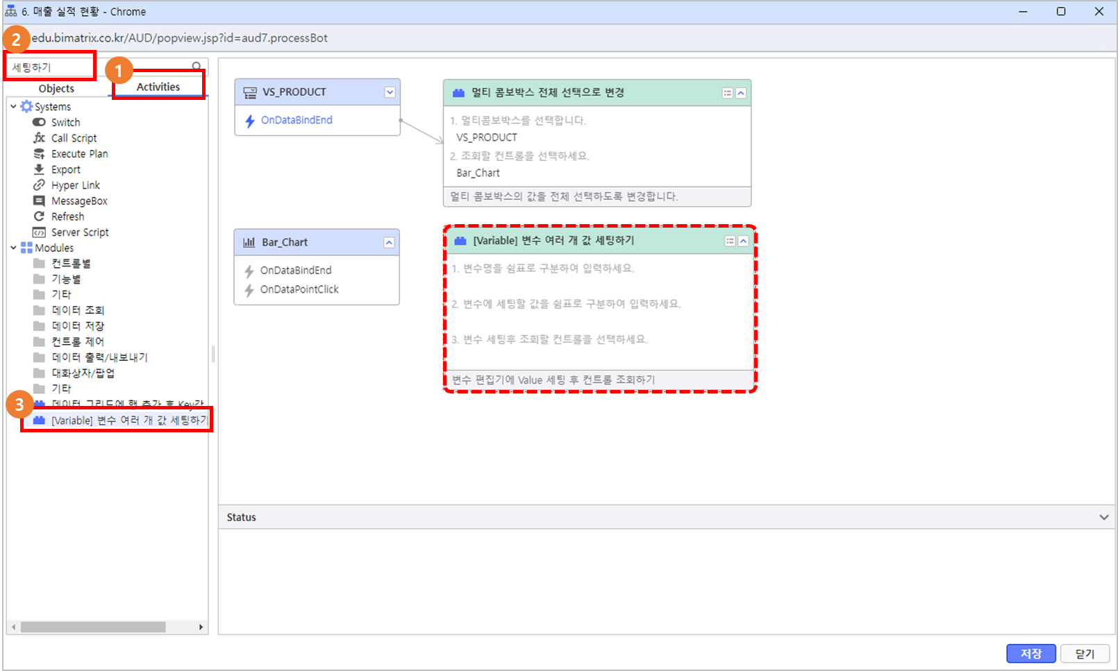Click the lightning icon beside OnDataPointClick
The image size is (1118, 671).
click(249, 290)
